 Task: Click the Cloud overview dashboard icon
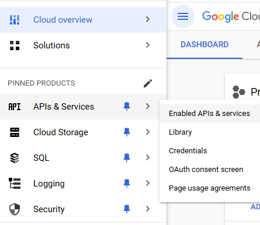[x=15, y=20]
